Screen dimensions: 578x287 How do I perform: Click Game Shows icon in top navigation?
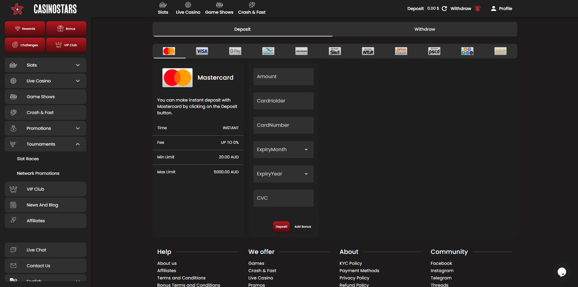pos(219,5)
